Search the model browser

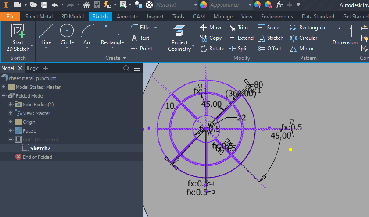click(x=126, y=68)
